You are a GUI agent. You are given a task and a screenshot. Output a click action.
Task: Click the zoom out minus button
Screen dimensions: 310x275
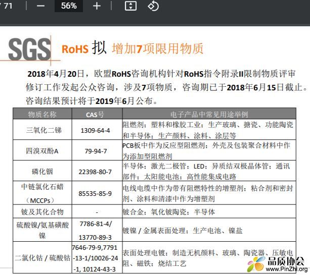click(40, 6)
